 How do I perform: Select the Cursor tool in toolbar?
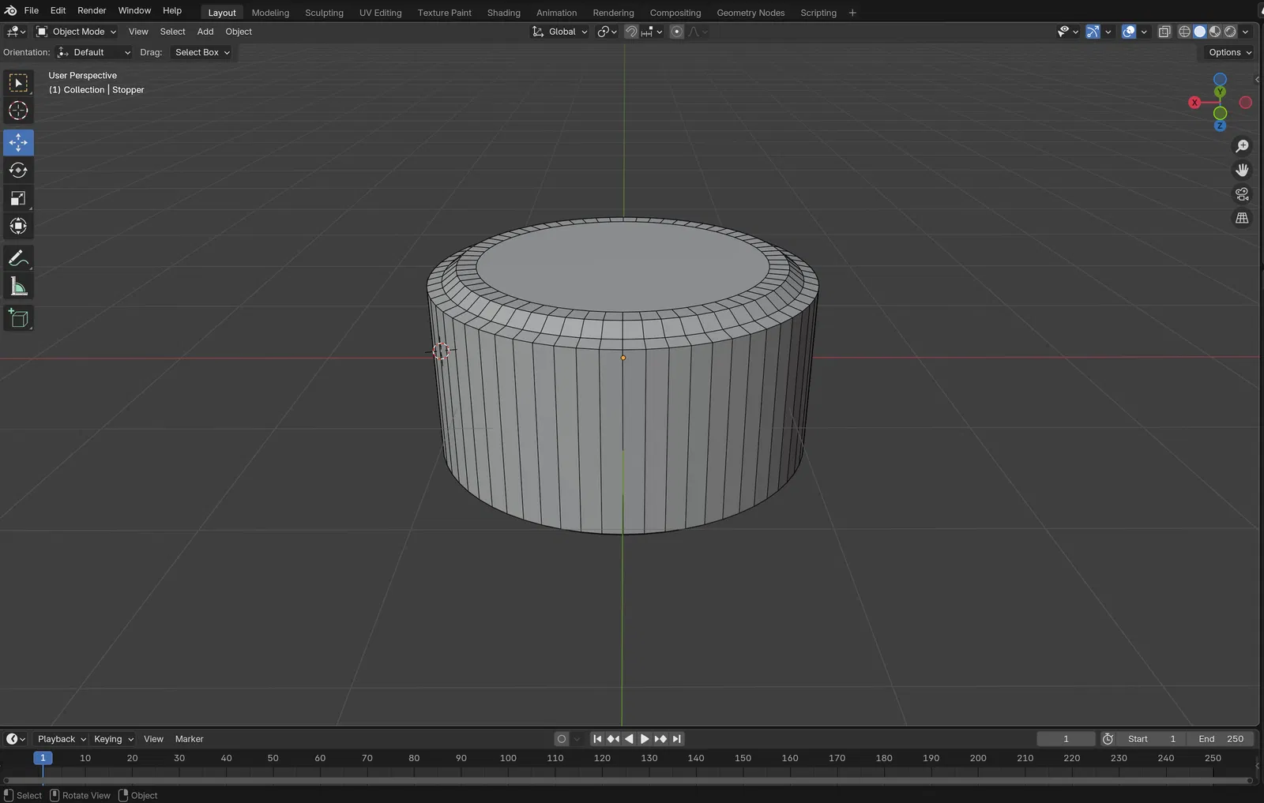tap(18, 111)
